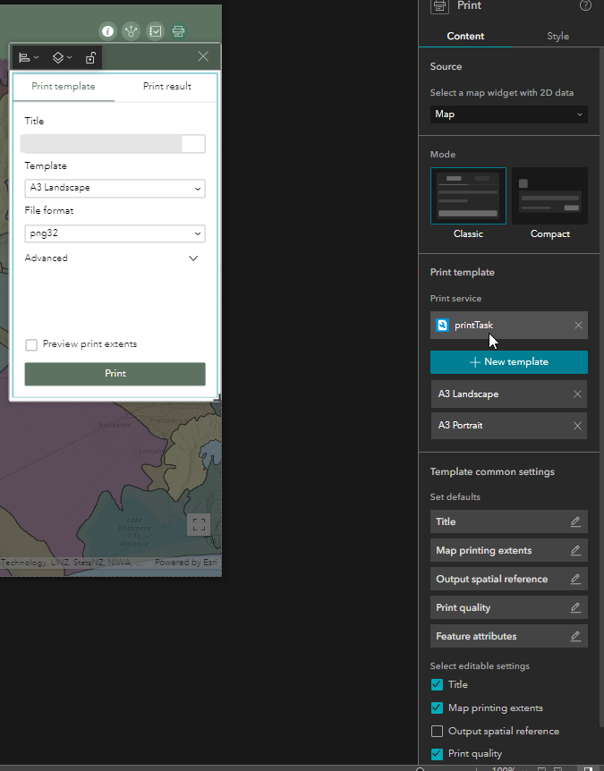Toggle the lock layout padlock icon
The height and width of the screenshot is (771, 604).
click(90, 57)
